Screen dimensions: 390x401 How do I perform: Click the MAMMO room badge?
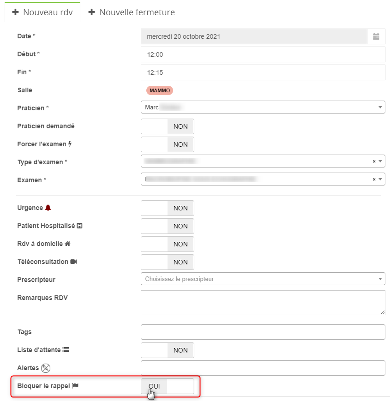[x=160, y=90]
